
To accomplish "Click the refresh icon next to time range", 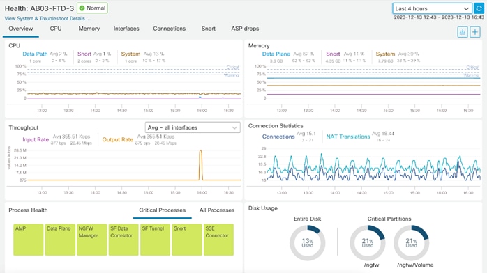I will (x=479, y=8).
